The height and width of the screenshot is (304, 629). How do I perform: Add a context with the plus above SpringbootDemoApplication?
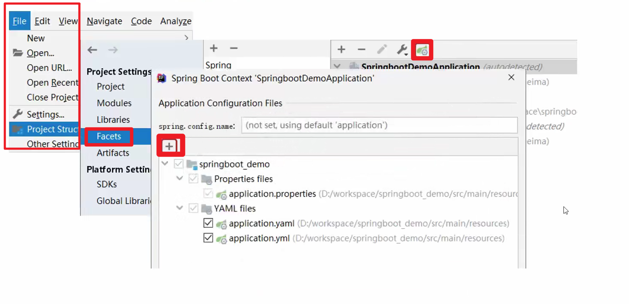(x=341, y=50)
